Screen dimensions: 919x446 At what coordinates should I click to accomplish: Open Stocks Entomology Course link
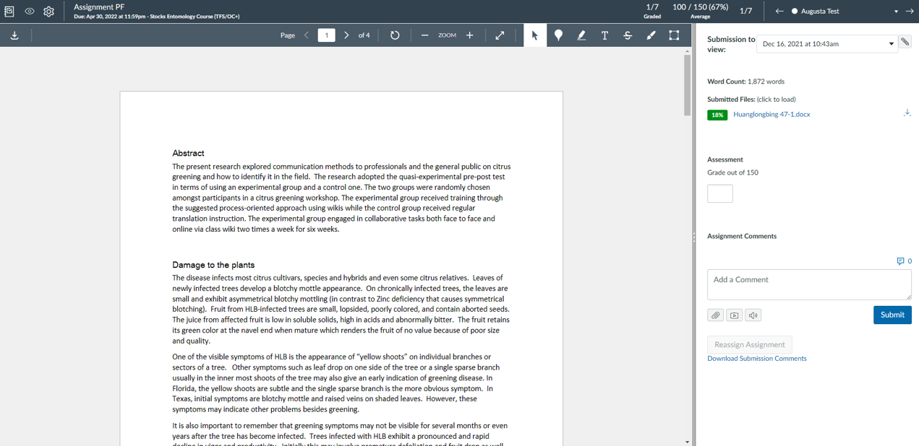click(x=195, y=16)
